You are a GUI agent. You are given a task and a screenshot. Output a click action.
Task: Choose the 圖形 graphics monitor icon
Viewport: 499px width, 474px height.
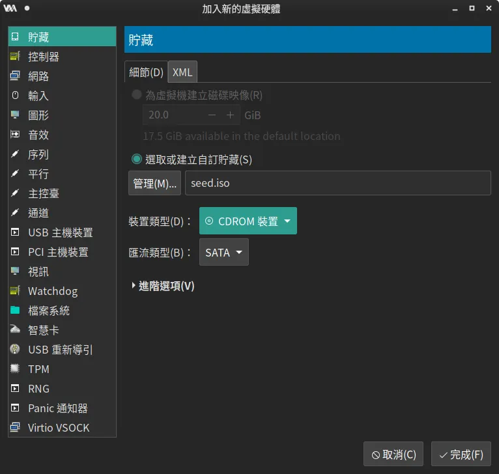(x=15, y=115)
